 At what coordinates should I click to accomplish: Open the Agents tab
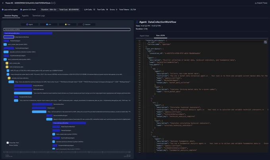point(25,15)
